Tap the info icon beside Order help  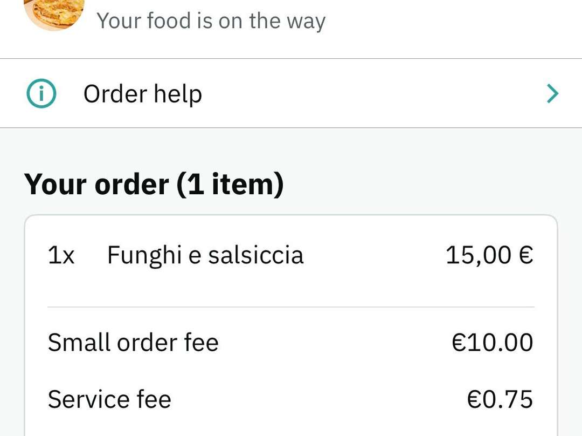[41, 94]
